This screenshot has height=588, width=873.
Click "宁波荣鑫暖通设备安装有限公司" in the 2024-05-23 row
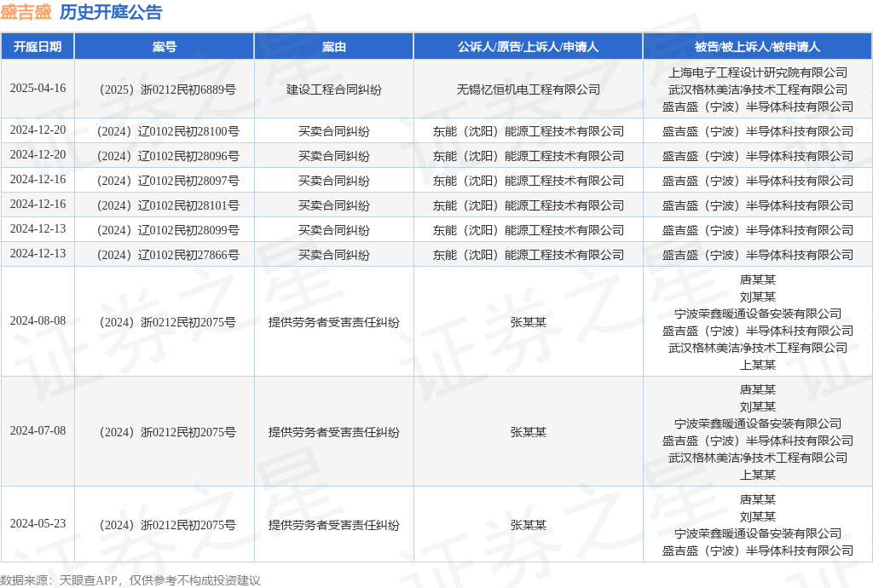(758, 533)
